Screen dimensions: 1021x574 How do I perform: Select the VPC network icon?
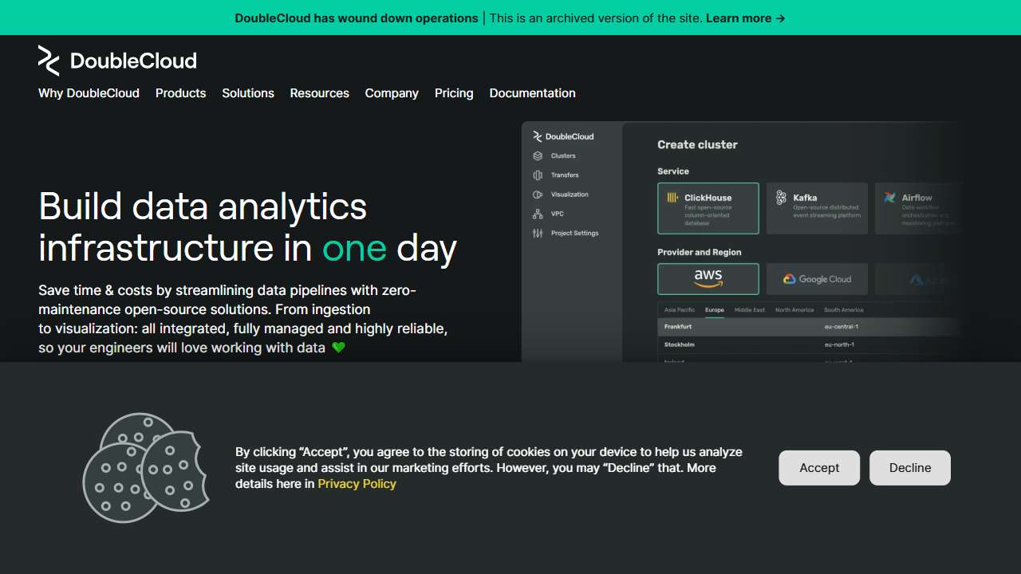pos(538,214)
